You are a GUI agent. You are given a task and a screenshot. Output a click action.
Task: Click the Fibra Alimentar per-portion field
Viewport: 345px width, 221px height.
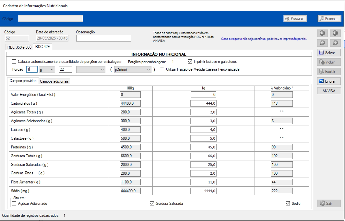point(203,182)
